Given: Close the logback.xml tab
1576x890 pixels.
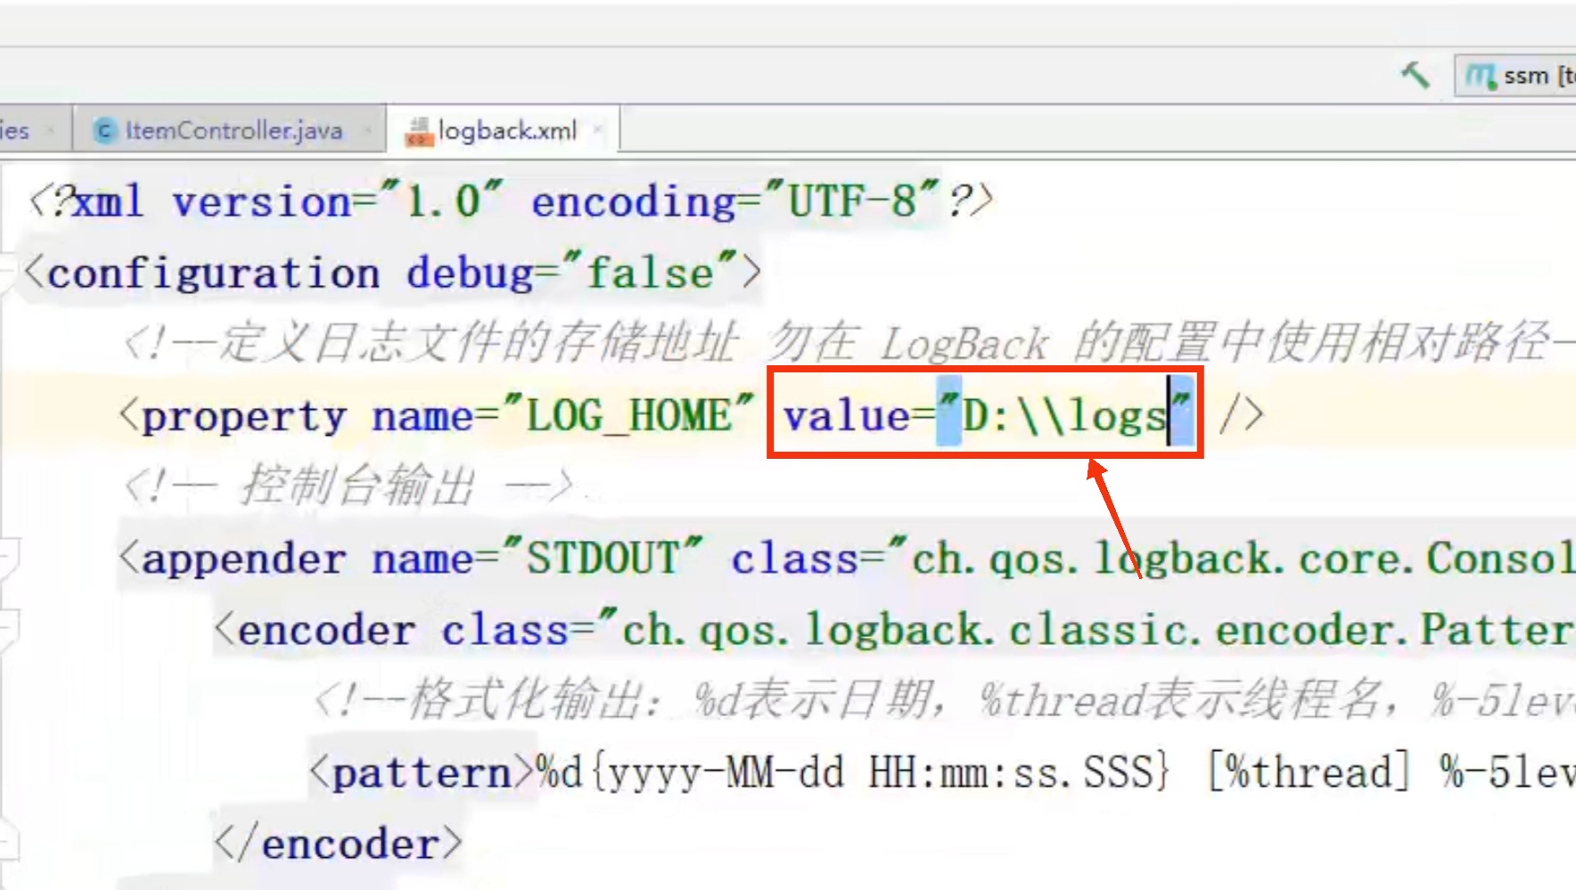Looking at the screenshot, I should click(598, 131).
